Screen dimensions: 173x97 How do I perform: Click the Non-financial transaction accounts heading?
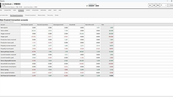click(x=14, y=20)
